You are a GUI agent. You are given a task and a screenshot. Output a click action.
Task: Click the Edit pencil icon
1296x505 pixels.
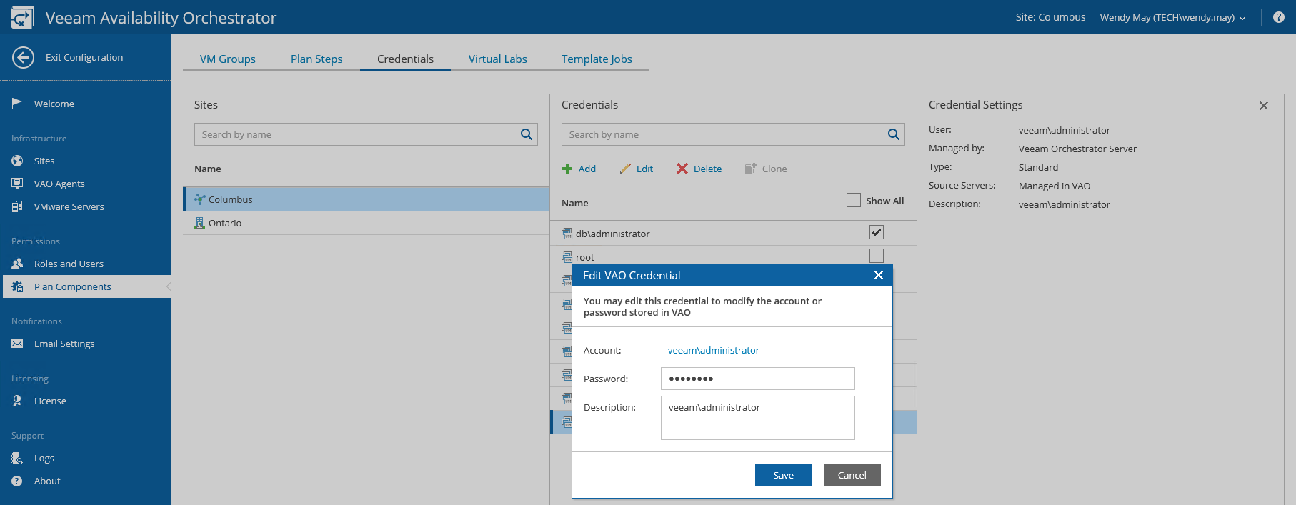tap(625, 169)
